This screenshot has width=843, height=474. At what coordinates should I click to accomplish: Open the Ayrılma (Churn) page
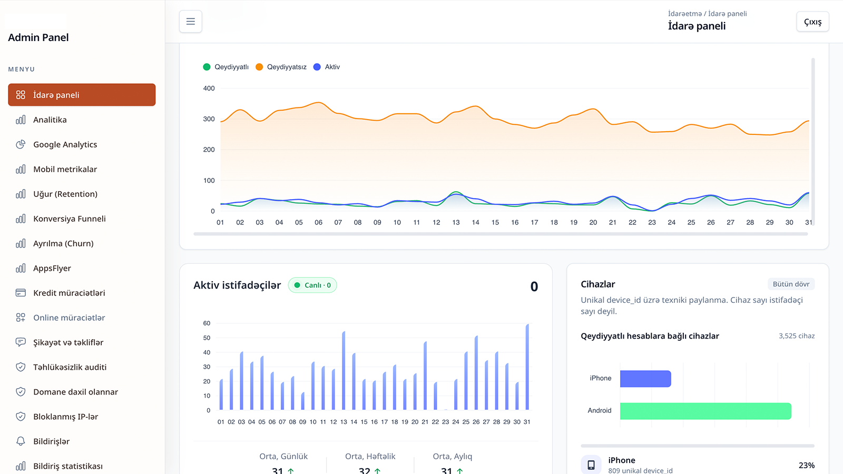(x=82, y=243)
